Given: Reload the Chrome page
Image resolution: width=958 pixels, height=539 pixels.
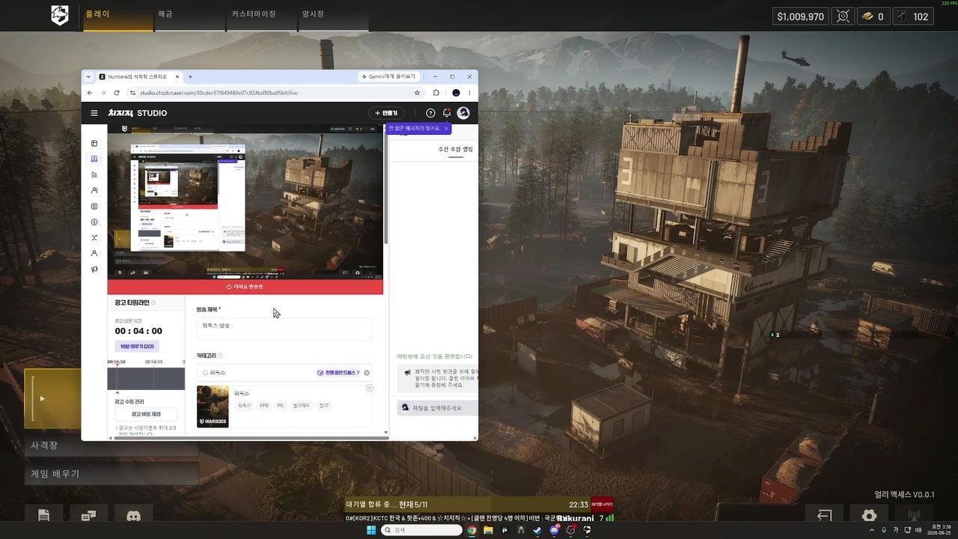Looking at the screenshot, I should click(x=117, y=93).
